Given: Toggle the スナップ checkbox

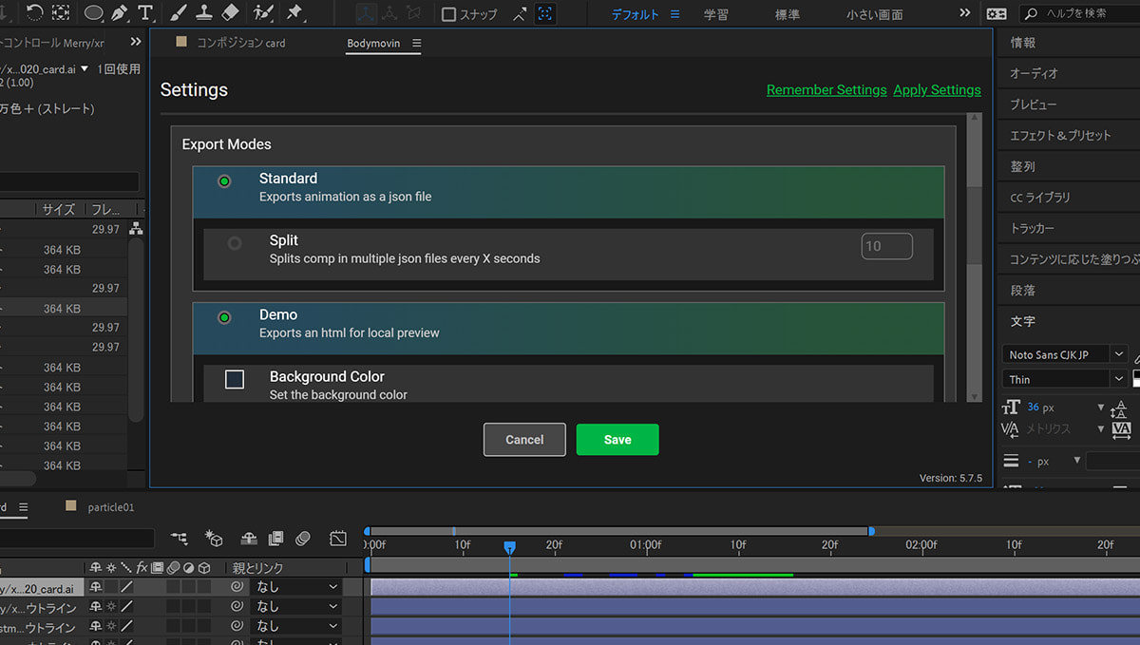Looking at the screenshot, I should (449, 14).
